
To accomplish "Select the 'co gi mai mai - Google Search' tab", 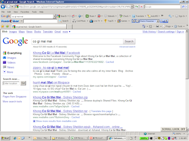I will (x=39, y=27).
